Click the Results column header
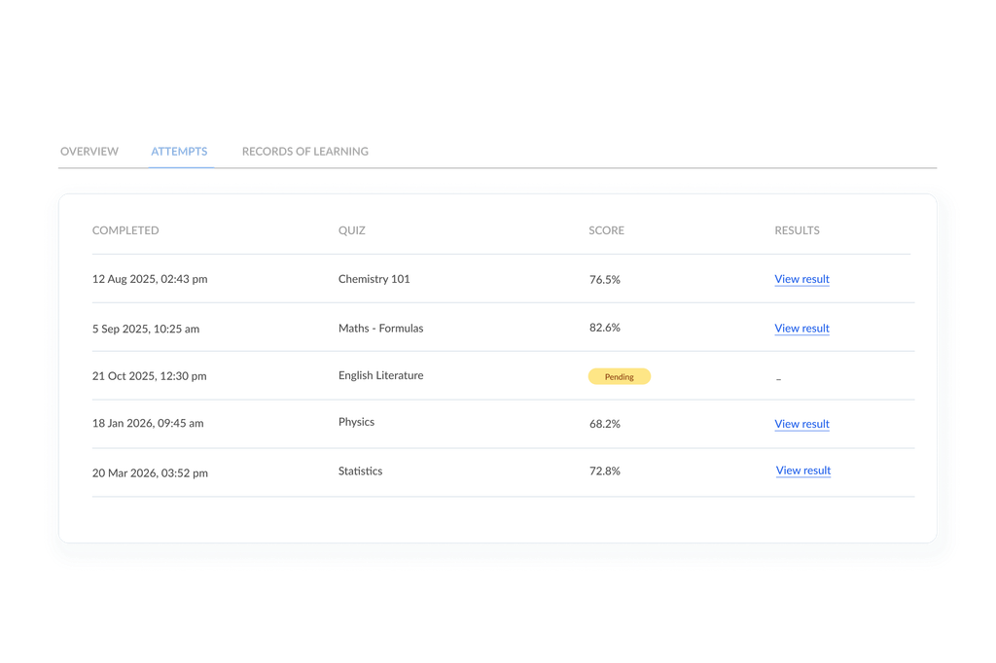The height and width of the screenshot is (663, 996). (x=797, y=230)
